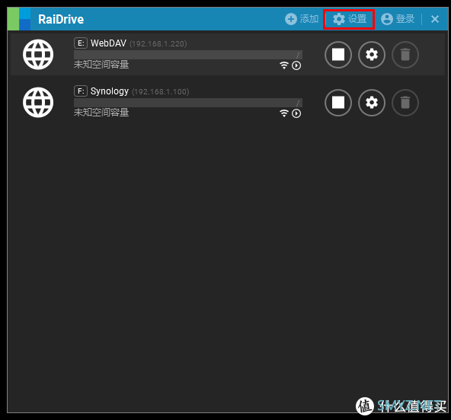Screen dimensions: 451x420
Task: Open 设置 (Settings) in the title bar
Action: pyautogui.click(x=349, y=19)
